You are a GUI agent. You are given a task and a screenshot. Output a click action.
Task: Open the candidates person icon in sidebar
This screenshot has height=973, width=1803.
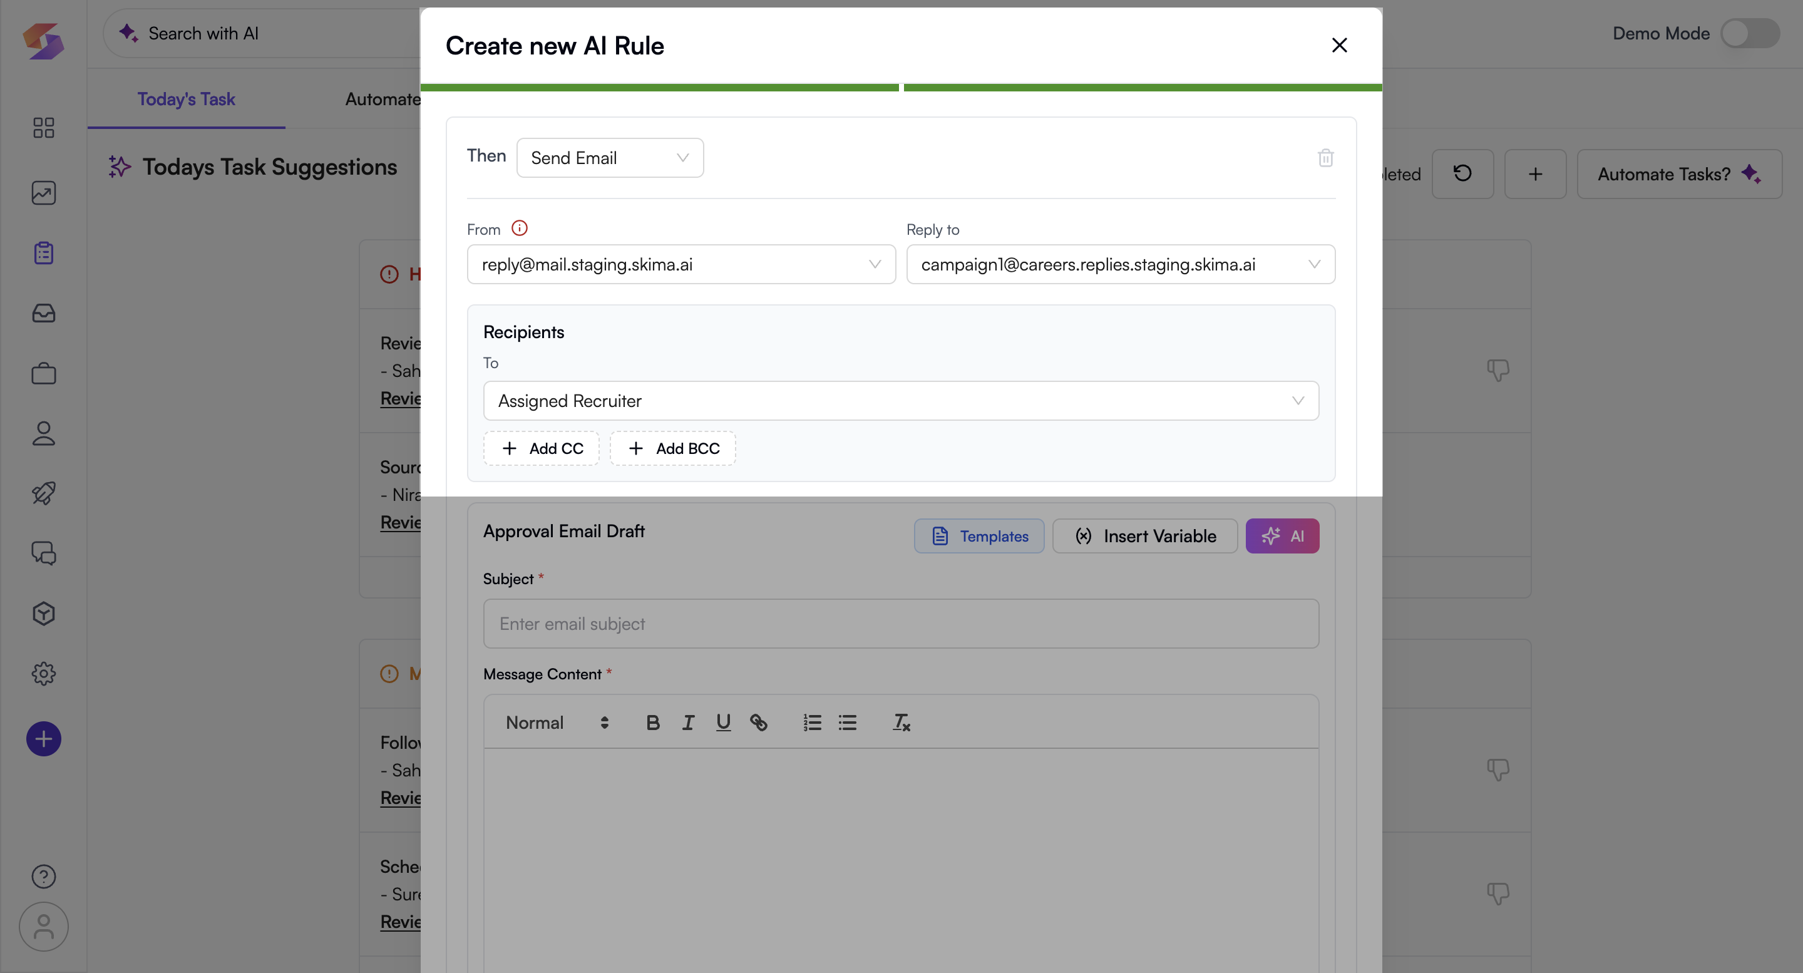coord(43,433)
